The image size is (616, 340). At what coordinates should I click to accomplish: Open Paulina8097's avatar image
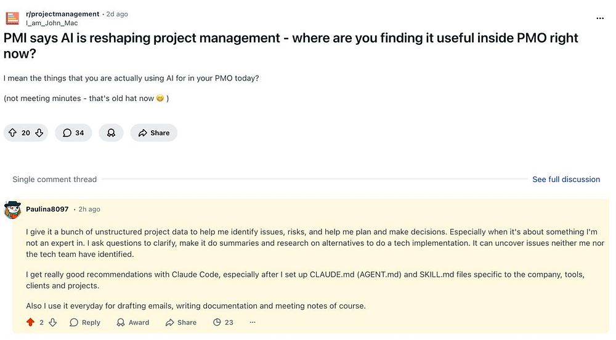click(x=12, y=210)
